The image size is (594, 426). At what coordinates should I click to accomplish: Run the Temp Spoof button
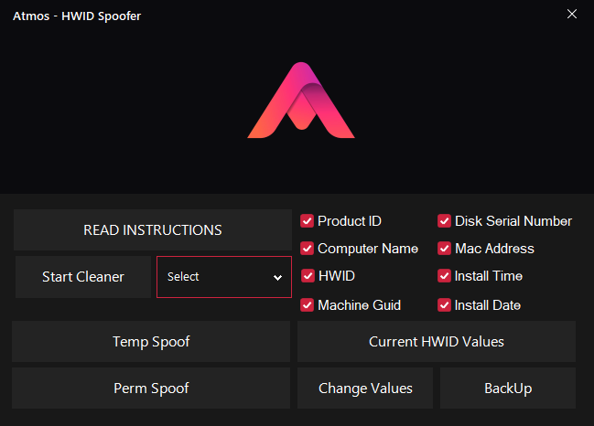(x=151, y=342)
